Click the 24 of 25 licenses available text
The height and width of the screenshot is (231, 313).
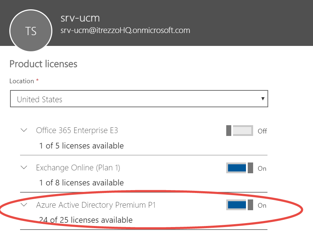86,220
